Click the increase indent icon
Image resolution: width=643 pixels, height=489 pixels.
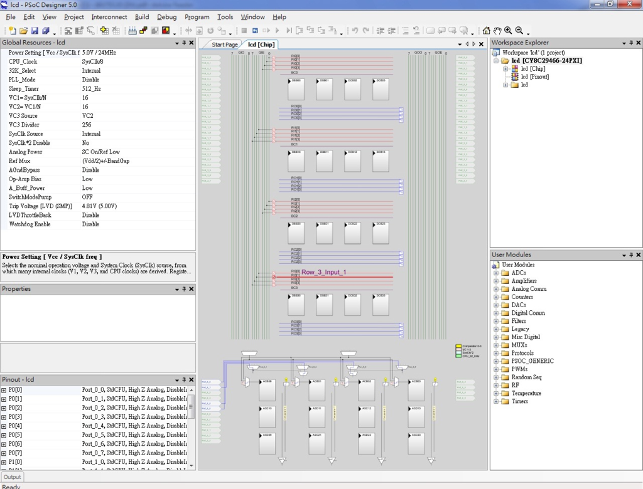pos(392,30)
